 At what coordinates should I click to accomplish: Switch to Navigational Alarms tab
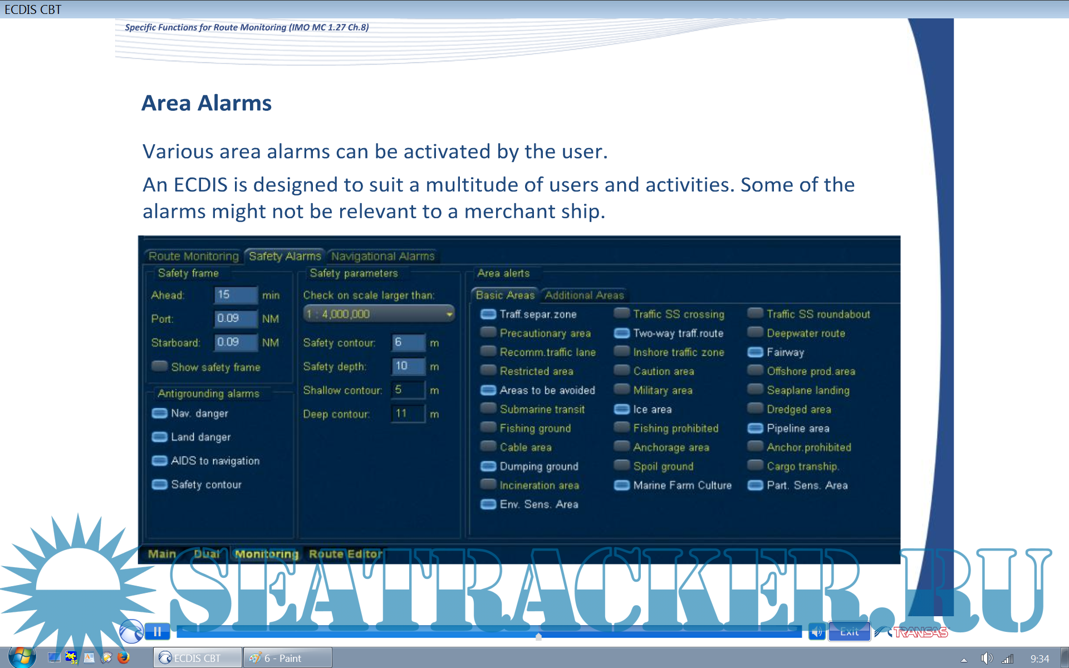383,256
